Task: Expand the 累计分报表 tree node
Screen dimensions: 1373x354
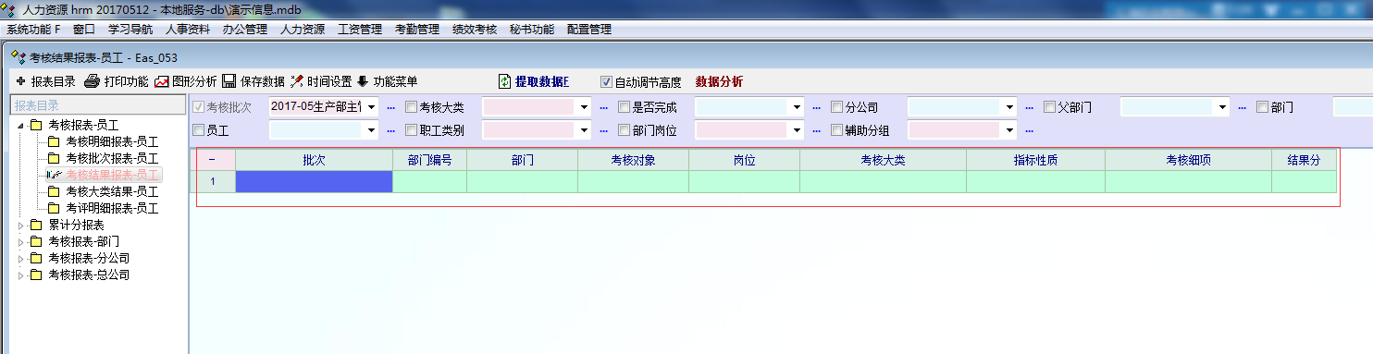Action: [21, 225]
